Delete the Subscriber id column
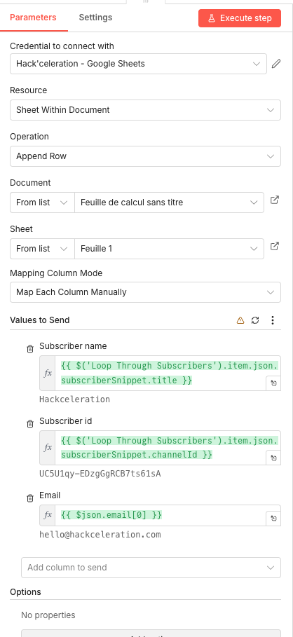The height and width of the screenshot is (637, 293). point(30,424)
